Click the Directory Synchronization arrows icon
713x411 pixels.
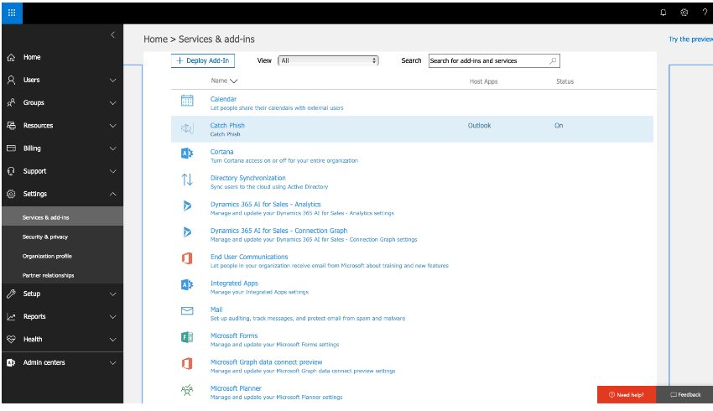[187, 179]
